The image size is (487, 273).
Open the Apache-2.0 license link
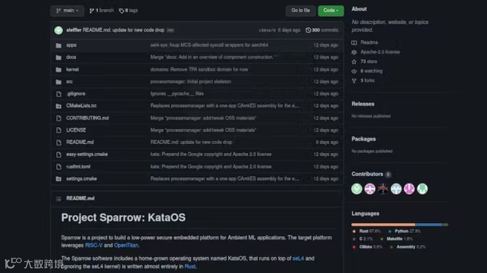pos(380,52)
